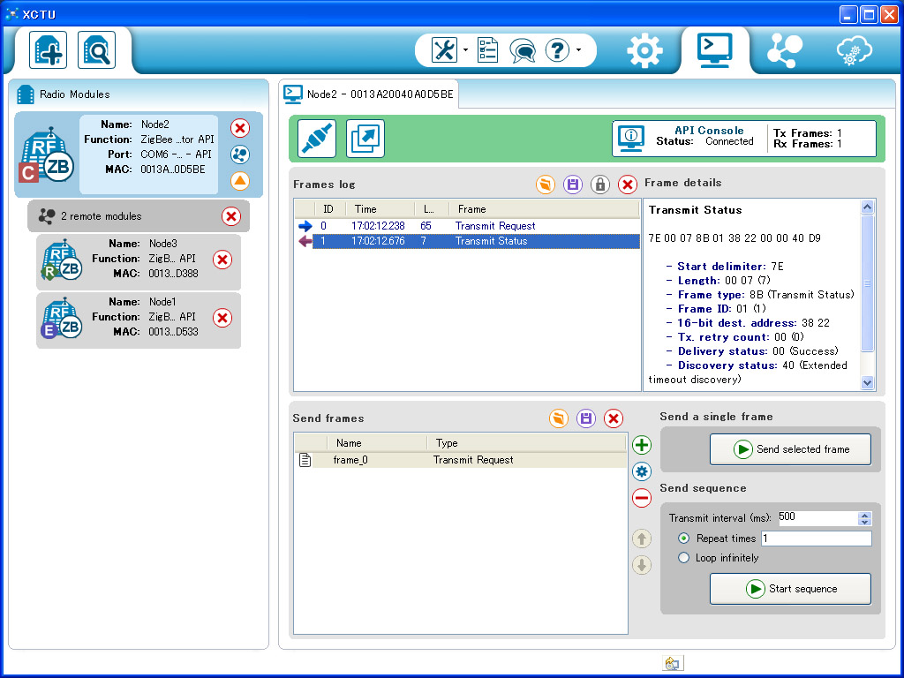Switch to Configuration working mode gear
This screenshot has height=678, width=904.
(x=644, y=50)
